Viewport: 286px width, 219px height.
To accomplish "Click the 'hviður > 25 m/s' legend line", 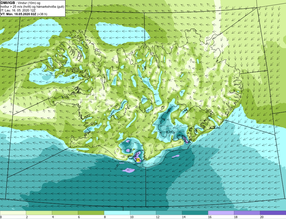I will pos(32,7).
